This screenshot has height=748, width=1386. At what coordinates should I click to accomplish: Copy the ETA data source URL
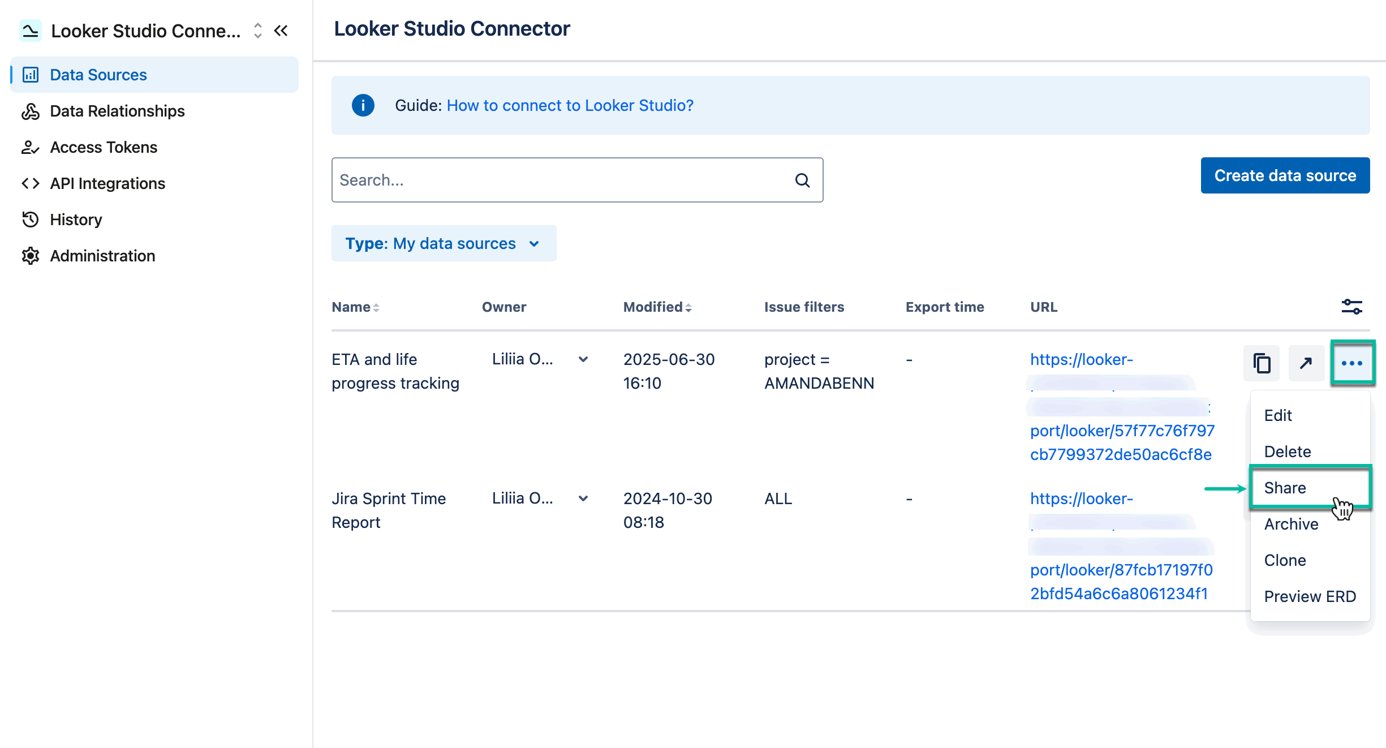(x=1261, y=363)
